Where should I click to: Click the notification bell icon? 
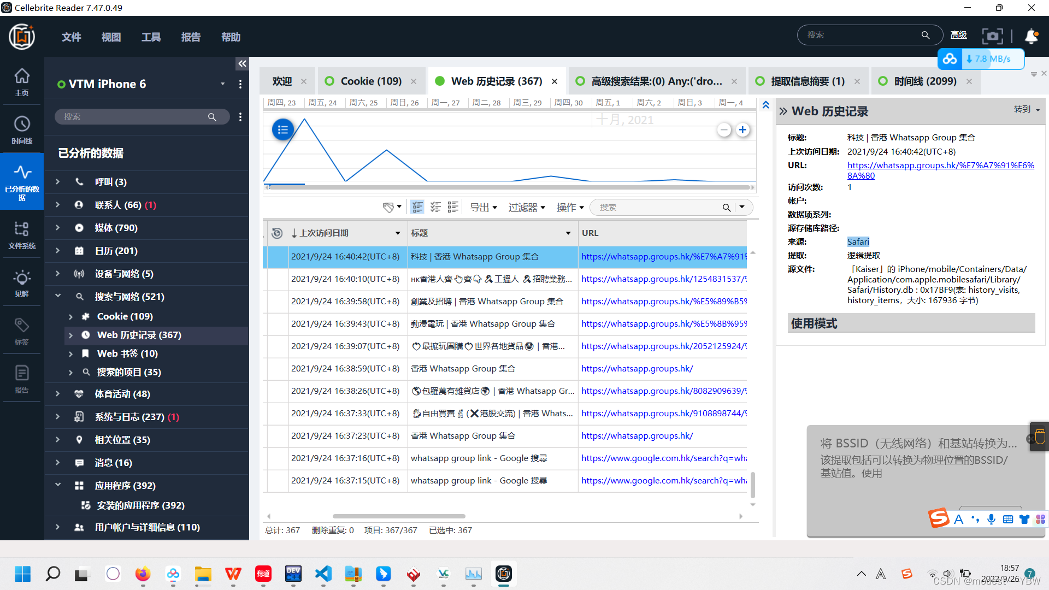1031,36
